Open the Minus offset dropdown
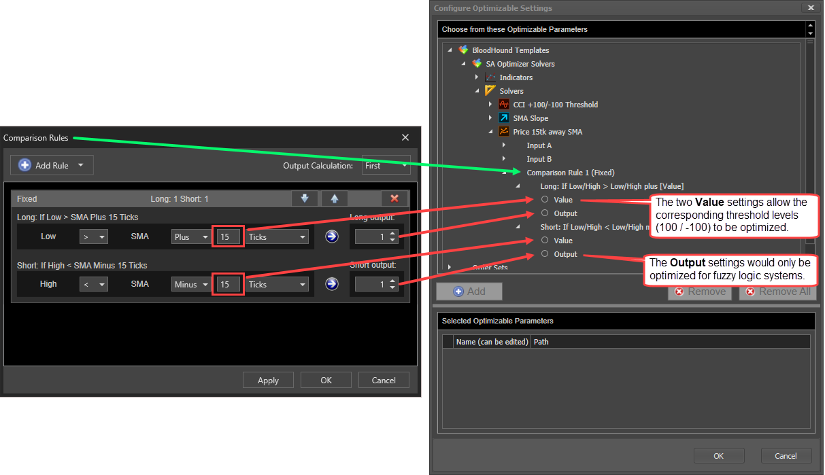 [x=190, y=284]
